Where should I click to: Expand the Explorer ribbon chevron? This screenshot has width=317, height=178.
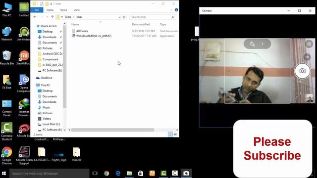coord(171,10)
